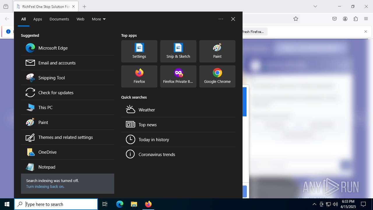373x210 pixels.
Task: Open Firefox View recent browsing icon
Action: 6,6
